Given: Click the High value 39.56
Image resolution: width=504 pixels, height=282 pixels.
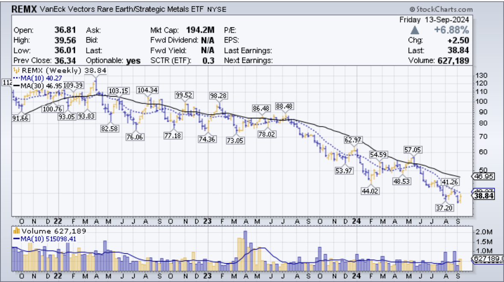Looking at the screenshot, I should click(x=65, y=40).
